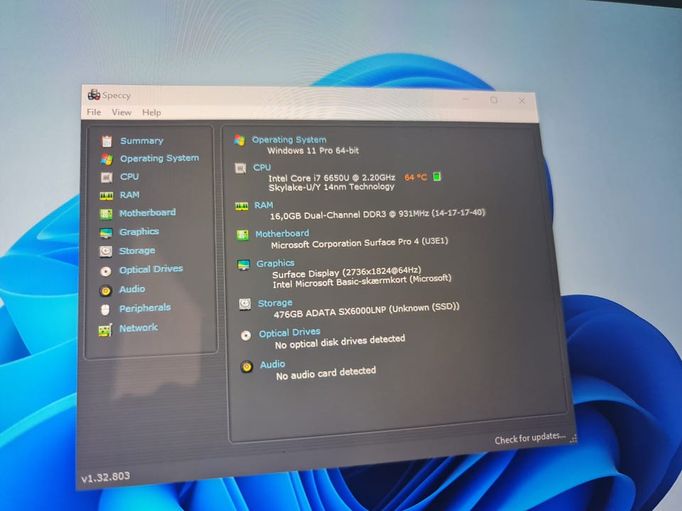682x511 pixels.
Task: Click the Graphics monitor icon in sidebar
Action: (x=106, y=233)
